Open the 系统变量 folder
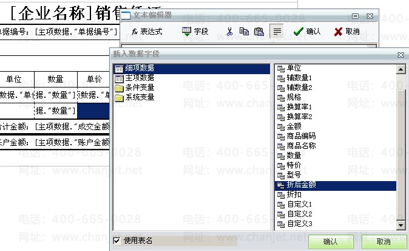The height and width of the screenshot is (251, 409). click(x=139, y=97)
